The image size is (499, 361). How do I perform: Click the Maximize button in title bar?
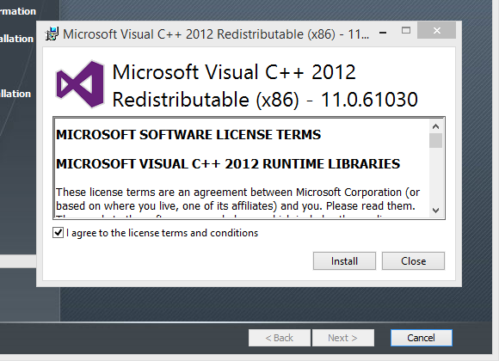[406, 31]
